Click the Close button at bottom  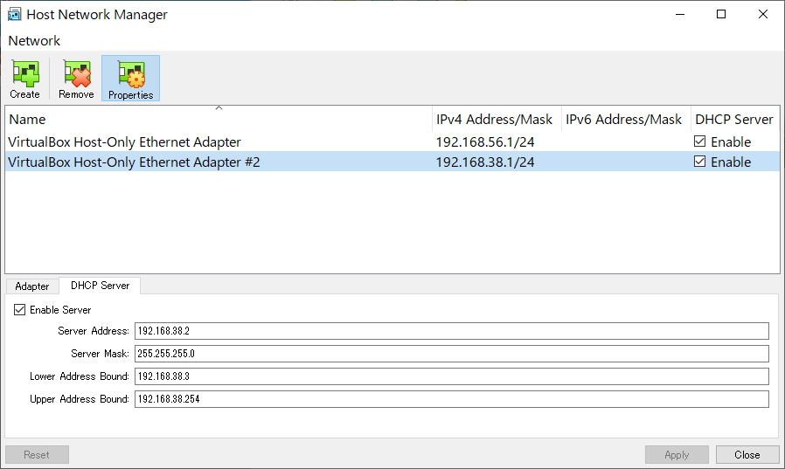click(x=747, y=454)
